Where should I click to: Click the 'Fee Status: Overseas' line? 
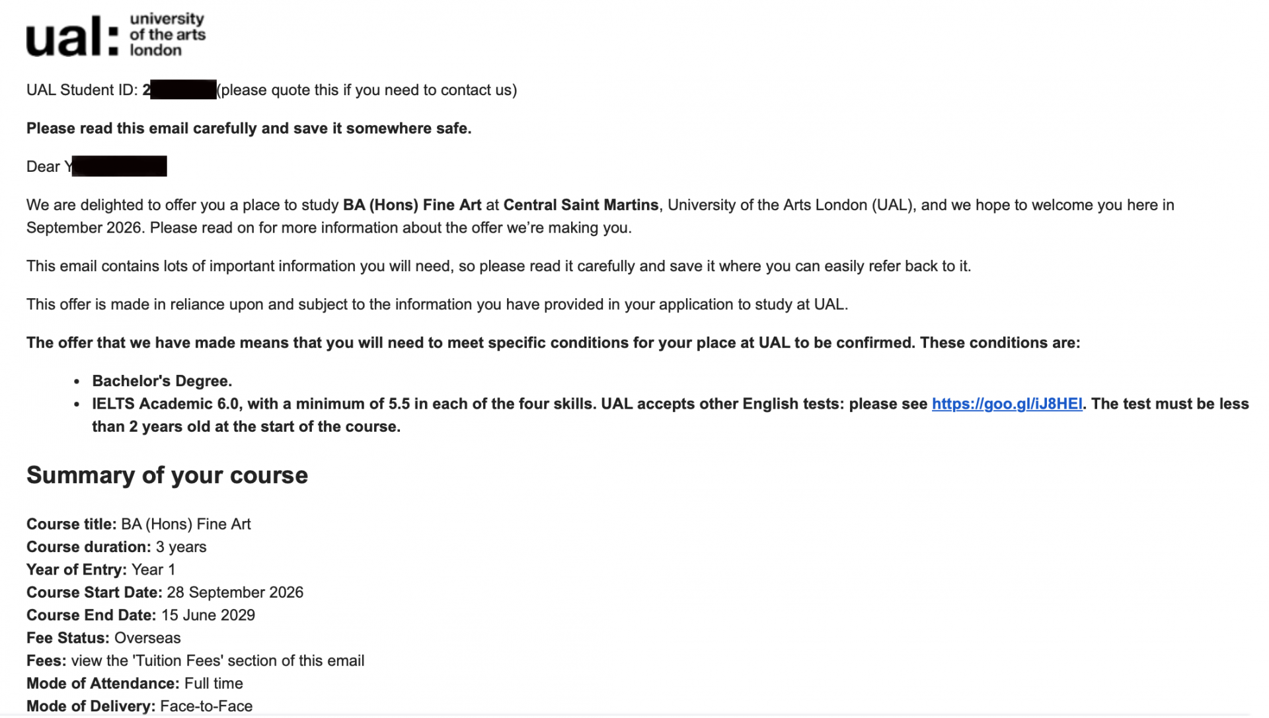click(103, 638)
